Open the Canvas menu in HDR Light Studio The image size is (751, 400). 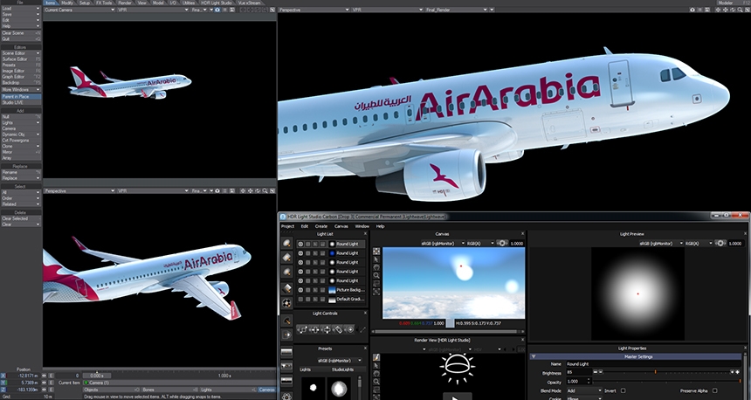point(341,226)
